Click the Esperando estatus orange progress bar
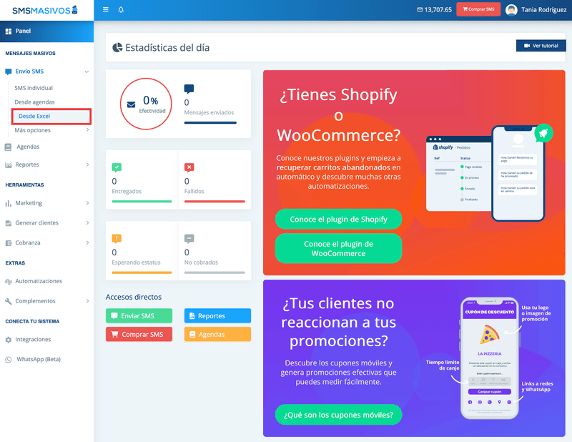This screenshot has width=572, height=442. click(142, 272)
